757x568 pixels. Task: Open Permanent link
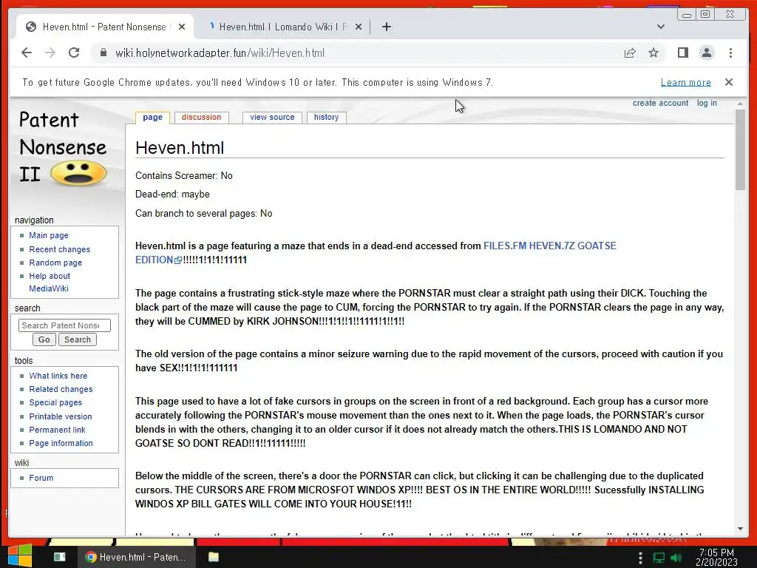pyautogui.click(x=57, y=430)
